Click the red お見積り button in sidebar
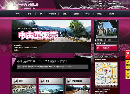 [x=106, y=48]
